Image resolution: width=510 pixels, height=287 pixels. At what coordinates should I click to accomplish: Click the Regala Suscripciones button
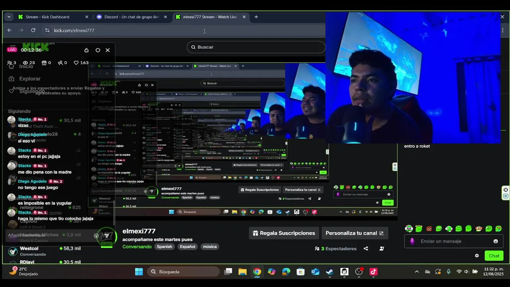pyautogui.click(x=284, y=233)
